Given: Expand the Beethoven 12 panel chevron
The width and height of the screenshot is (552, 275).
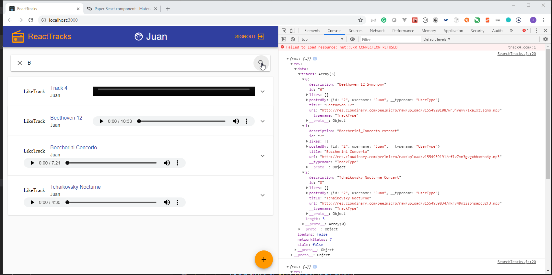Looking at the screenshot, I should (263, 121).
